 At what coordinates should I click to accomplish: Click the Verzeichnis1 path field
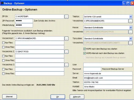pyautogui.click(x=40, y=38)
